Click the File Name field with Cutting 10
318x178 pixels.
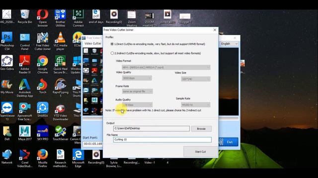click(x=162, y=139)
